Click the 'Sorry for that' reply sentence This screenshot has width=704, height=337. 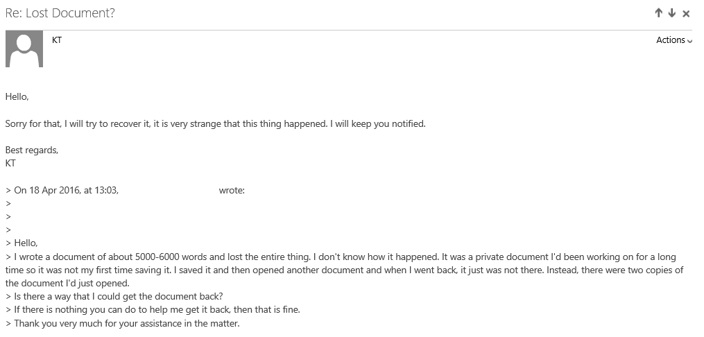pos(216,124)
